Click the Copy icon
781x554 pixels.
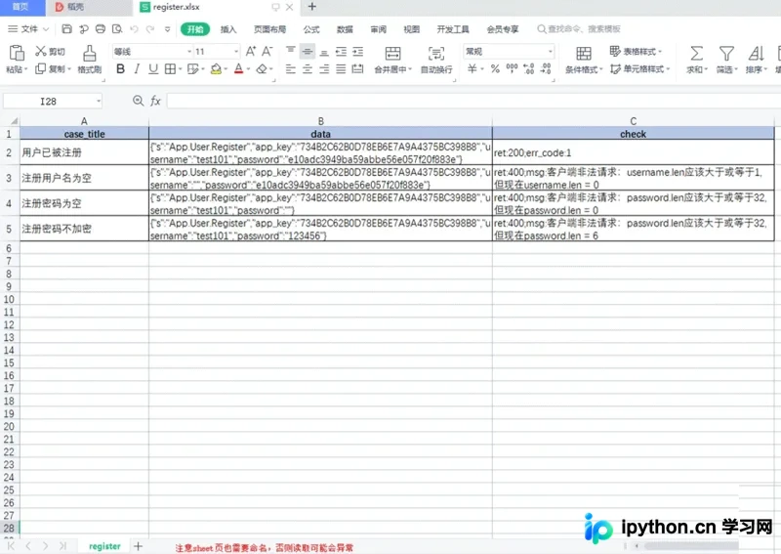41,68
